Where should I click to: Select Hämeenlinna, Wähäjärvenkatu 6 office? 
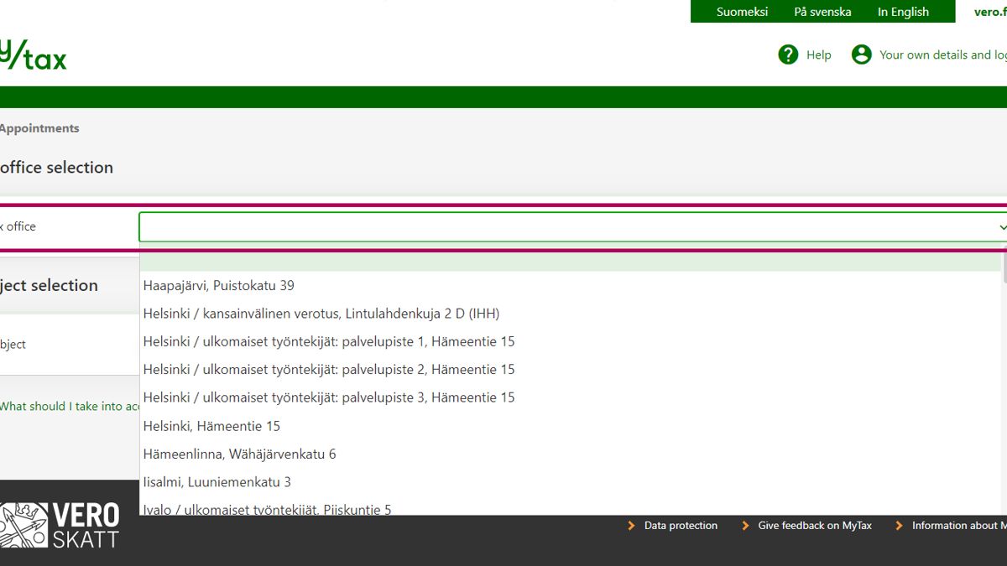click(x=239, y=454)
